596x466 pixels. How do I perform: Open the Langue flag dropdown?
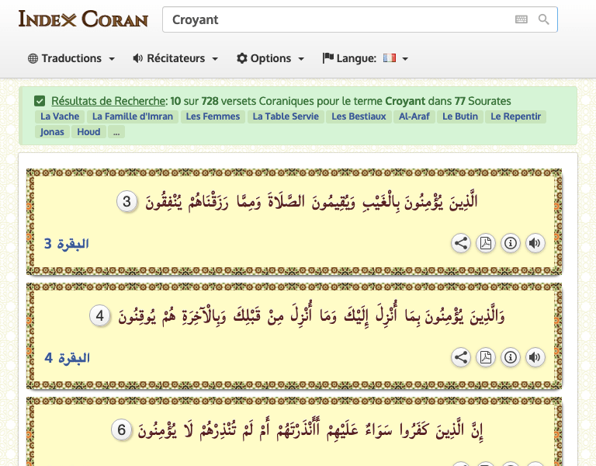(366, 58)
